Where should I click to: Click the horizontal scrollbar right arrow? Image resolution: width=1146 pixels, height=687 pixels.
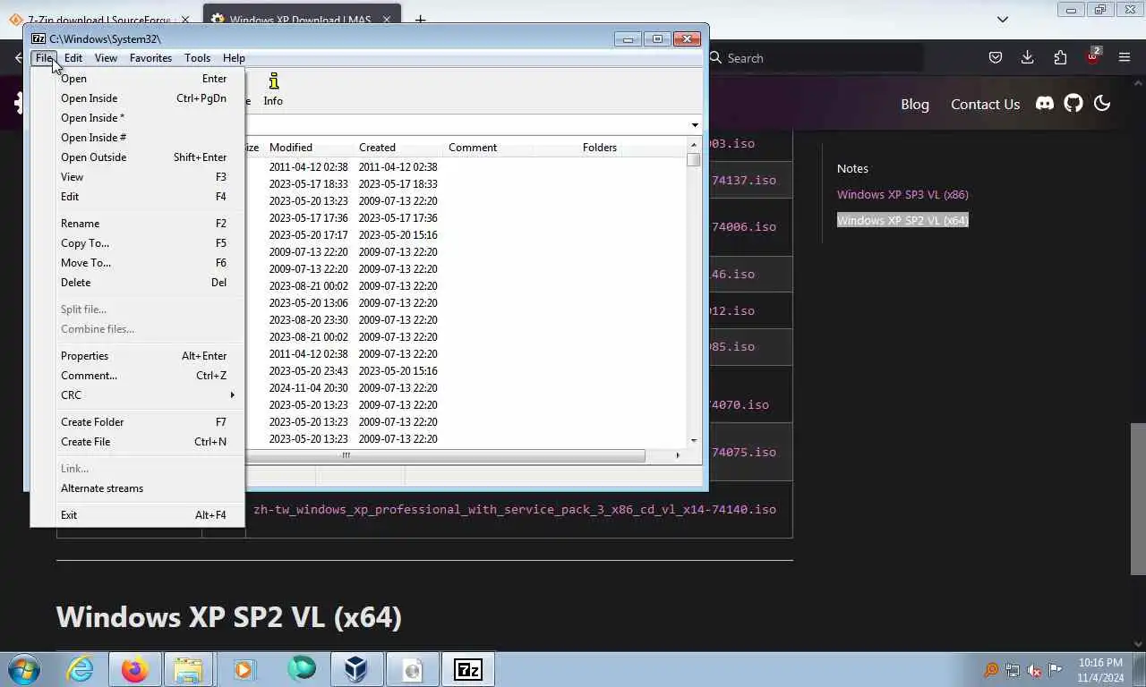(677, 455)
